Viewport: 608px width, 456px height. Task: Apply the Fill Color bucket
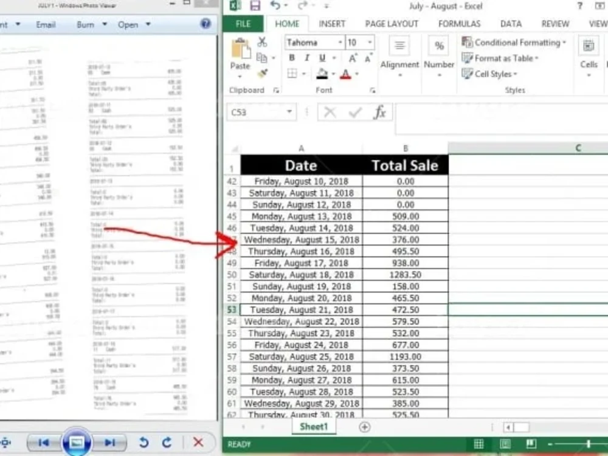point(322,74)
